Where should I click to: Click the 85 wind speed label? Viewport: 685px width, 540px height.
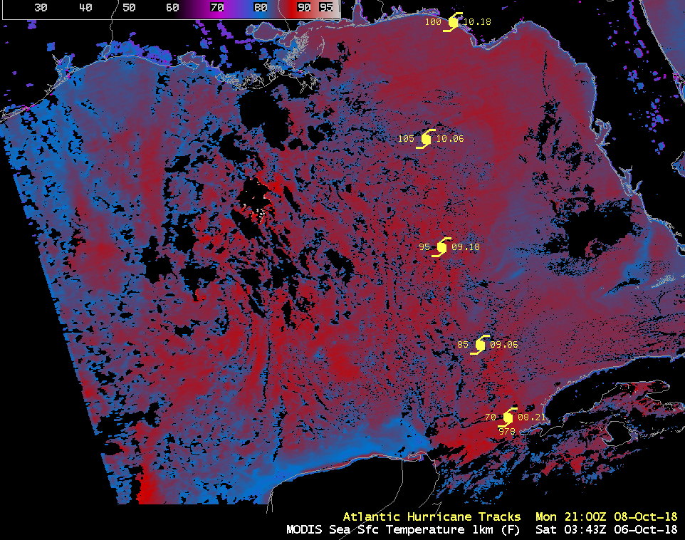463,345
